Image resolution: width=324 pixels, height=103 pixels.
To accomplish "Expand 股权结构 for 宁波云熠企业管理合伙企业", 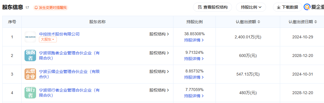I will click(159, 72).
